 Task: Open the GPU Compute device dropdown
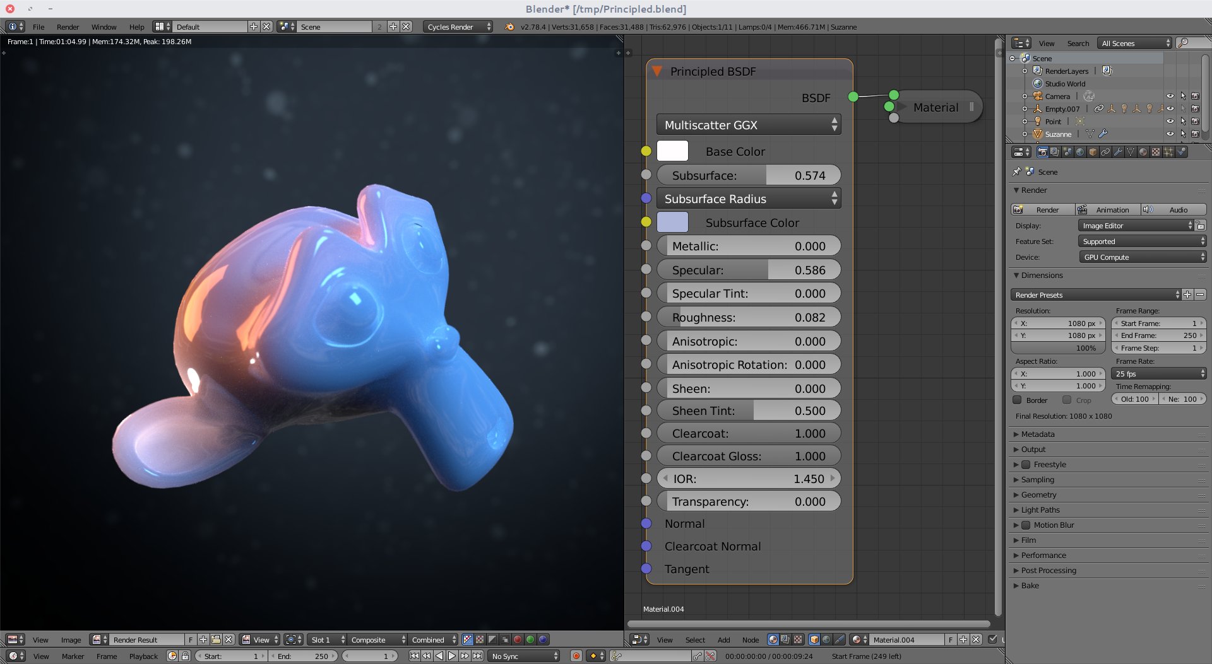click(x=1143, y=257)
